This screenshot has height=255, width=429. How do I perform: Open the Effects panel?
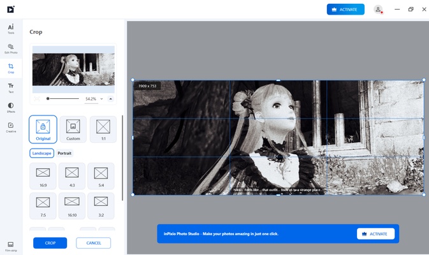11,108
